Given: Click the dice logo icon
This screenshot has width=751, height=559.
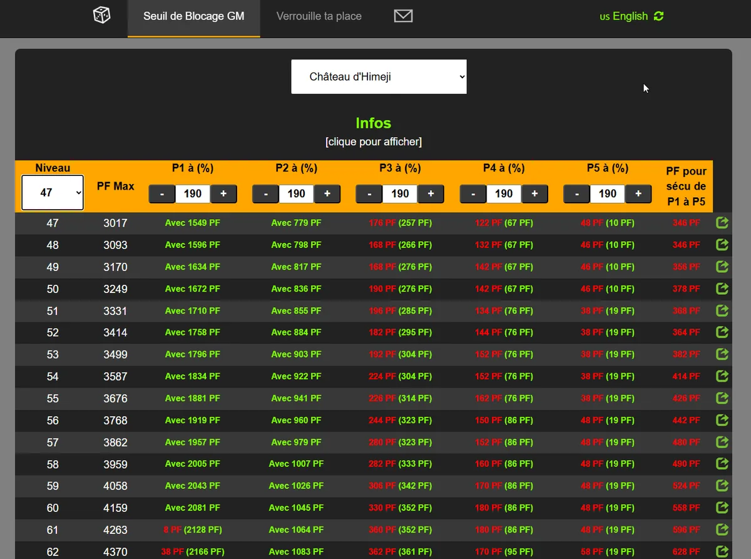Looking at the screenshot, I should click(x=101, y=16).
